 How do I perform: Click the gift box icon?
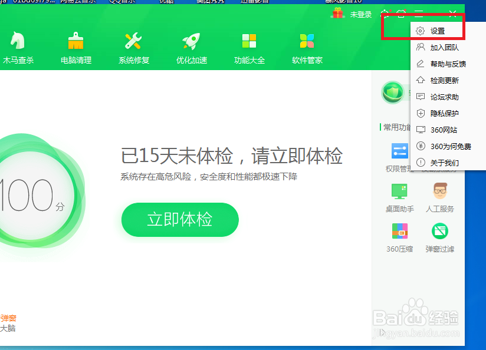coord(337,14)
